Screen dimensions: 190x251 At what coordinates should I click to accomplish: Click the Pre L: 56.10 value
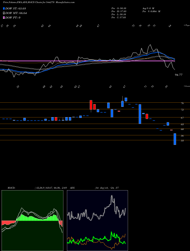(x=119, y=14)
